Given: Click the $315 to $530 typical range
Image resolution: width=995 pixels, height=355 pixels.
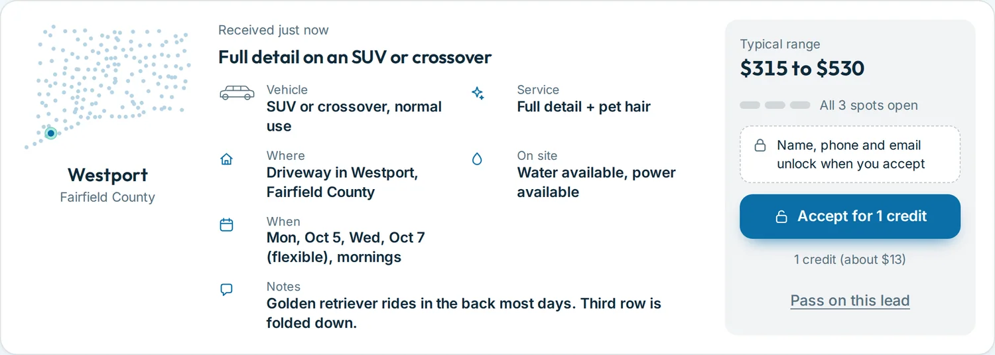Looking at the screenshot, I should (x=802, y=68).
